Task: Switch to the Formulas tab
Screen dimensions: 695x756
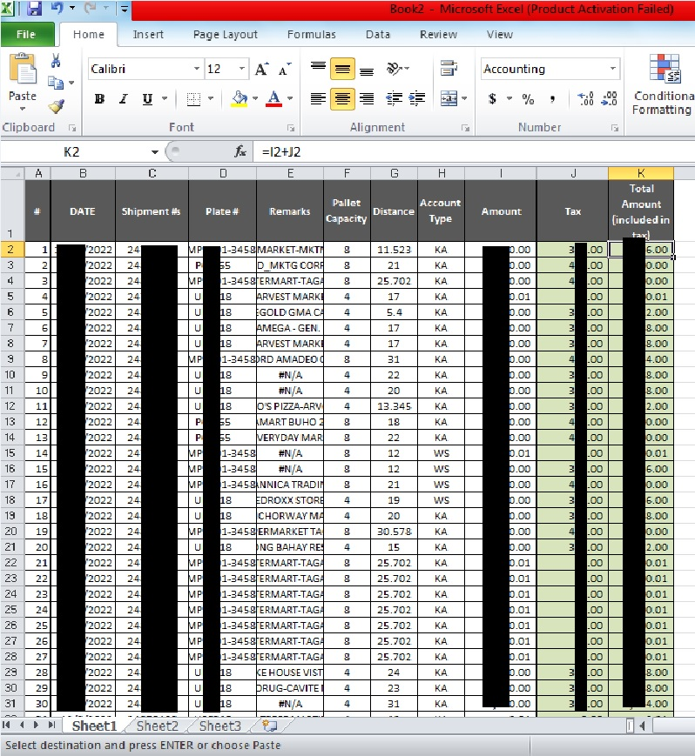Action: 311,34
